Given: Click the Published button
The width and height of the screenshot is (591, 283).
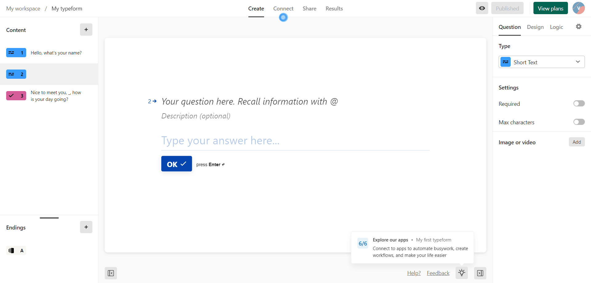Looking at the screenshot, I should 507,8.
